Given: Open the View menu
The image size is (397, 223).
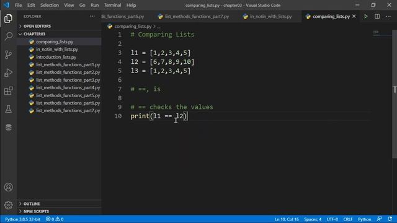Looking at the screenshot, I should pyautogui.click(x=69, y=5).
